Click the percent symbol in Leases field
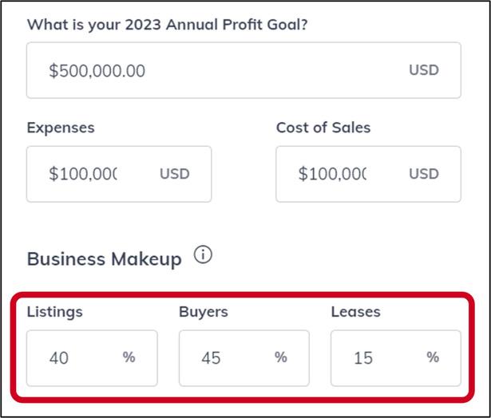Viewport: 491px width, 418px height. (x=433, y=357)
